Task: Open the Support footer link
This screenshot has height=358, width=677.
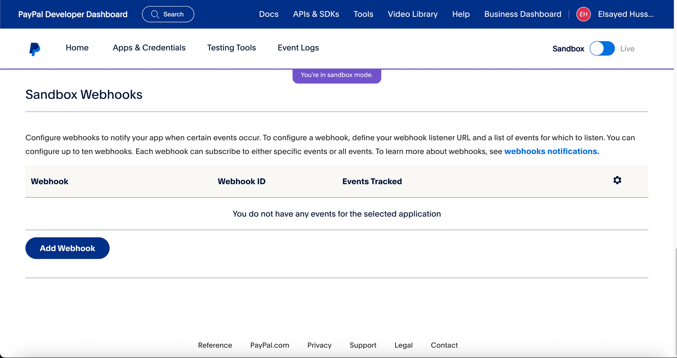Action: coord(363,345)
